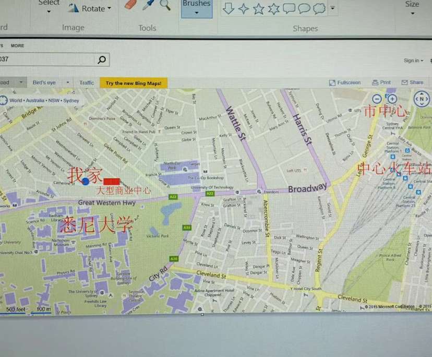Expand the shapes gallery more arrow

click(332, 8)
